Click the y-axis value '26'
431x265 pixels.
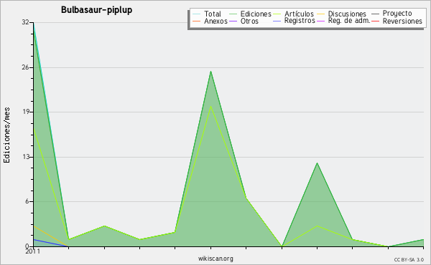coord(26,67)
